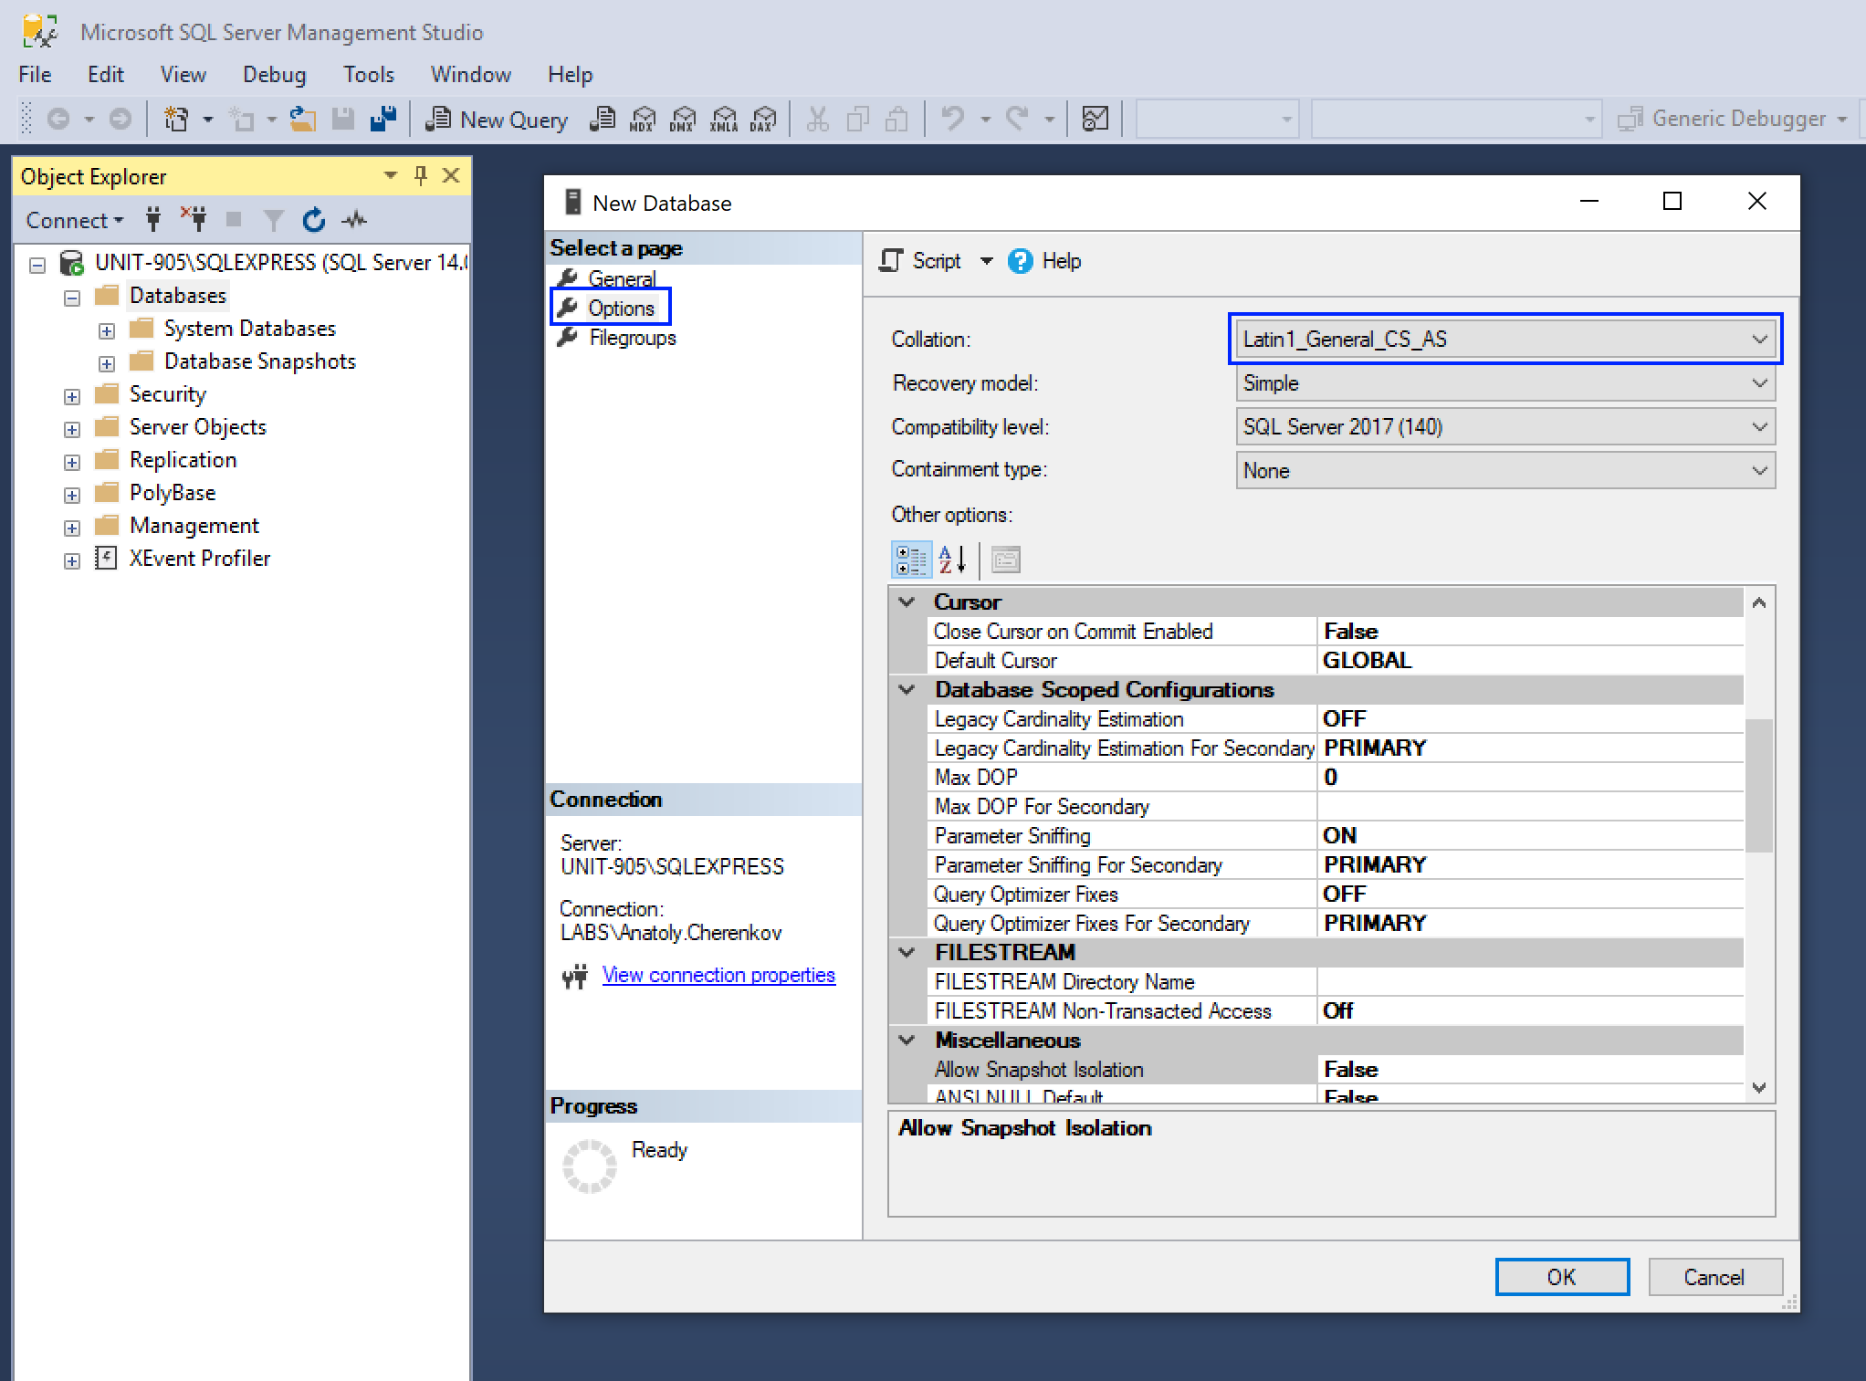Expand the Security folder node

(72, 396)
